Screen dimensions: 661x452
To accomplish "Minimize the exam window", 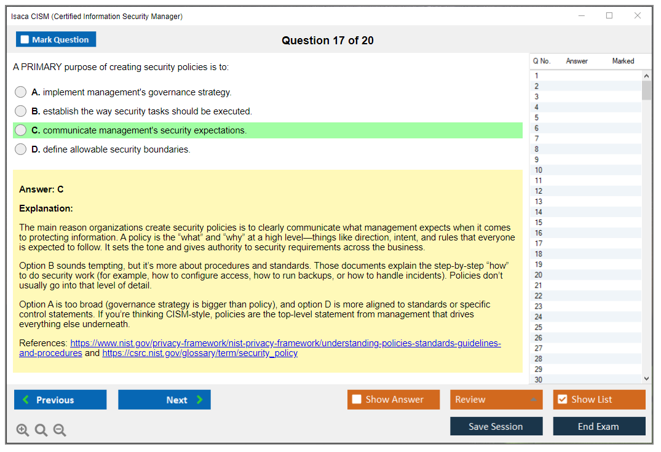I will click(x=581, y=16).
